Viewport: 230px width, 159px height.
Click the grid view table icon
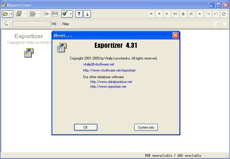[55, 14]
